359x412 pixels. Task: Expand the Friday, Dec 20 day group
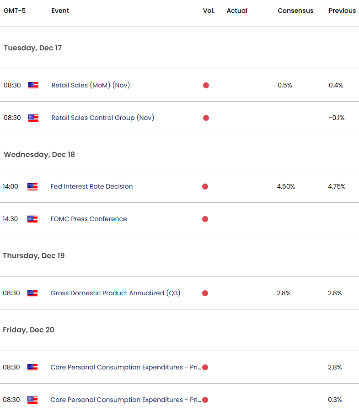pos(28,330)
